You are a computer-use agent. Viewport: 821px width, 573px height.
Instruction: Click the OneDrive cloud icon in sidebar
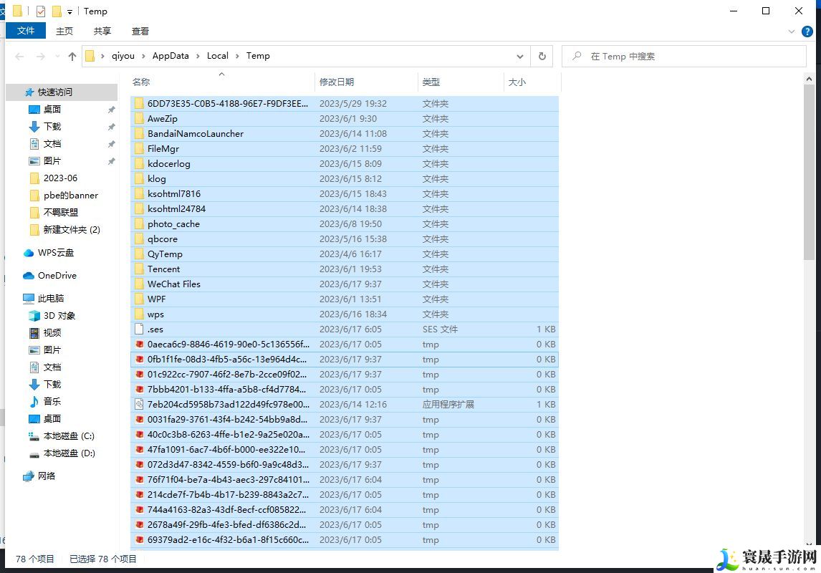(29, 276)
